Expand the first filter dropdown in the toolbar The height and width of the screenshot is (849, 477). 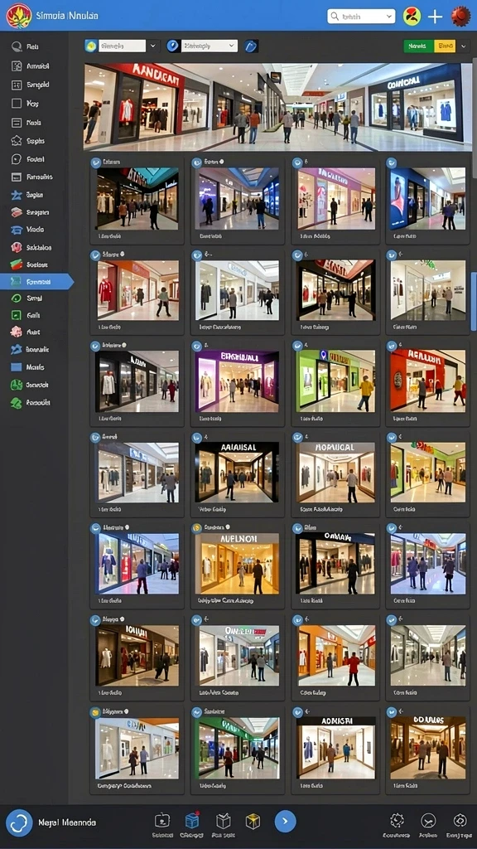(153, 46)
